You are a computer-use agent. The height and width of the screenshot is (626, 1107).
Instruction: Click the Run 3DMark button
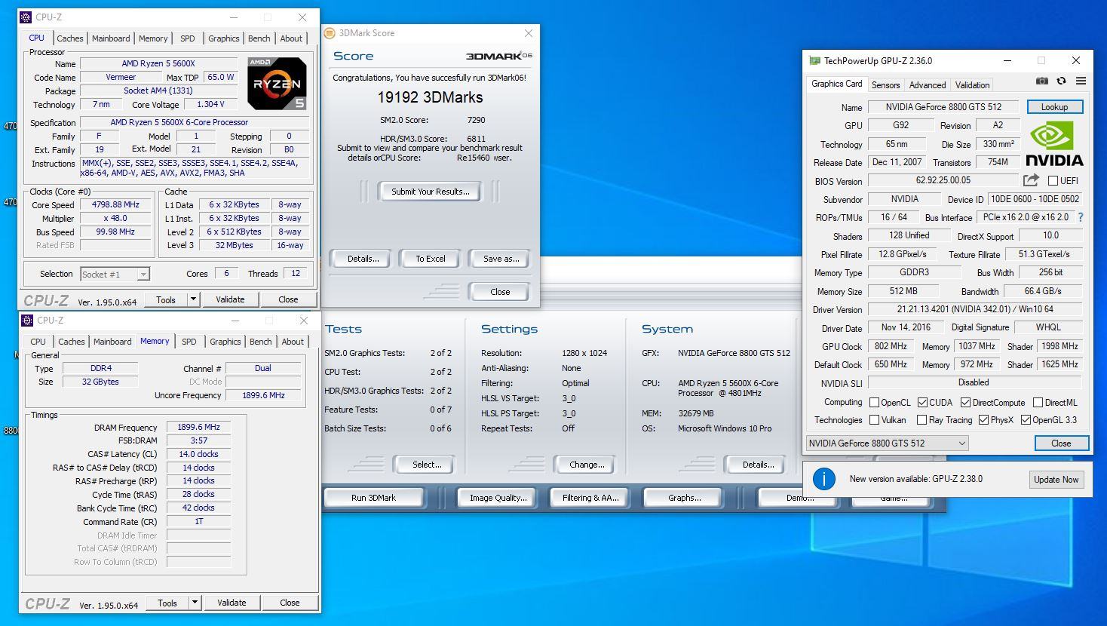point(373,498)
